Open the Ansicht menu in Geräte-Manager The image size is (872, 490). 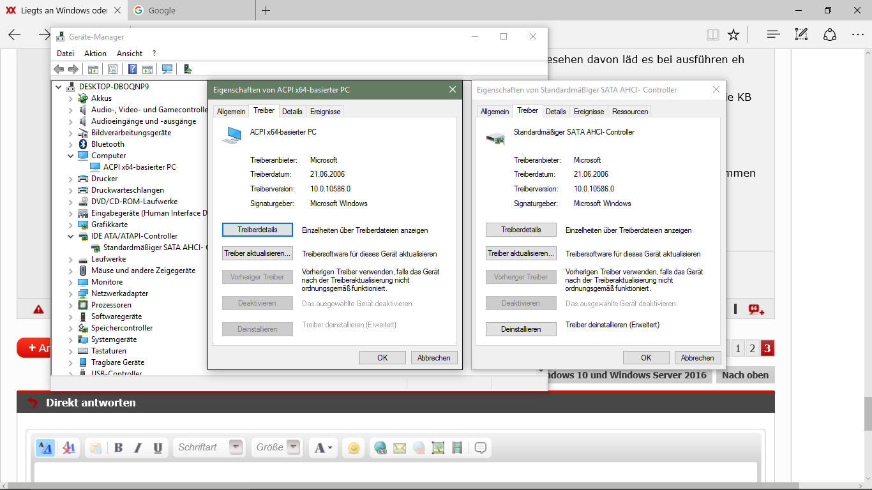tap(130, 54)
